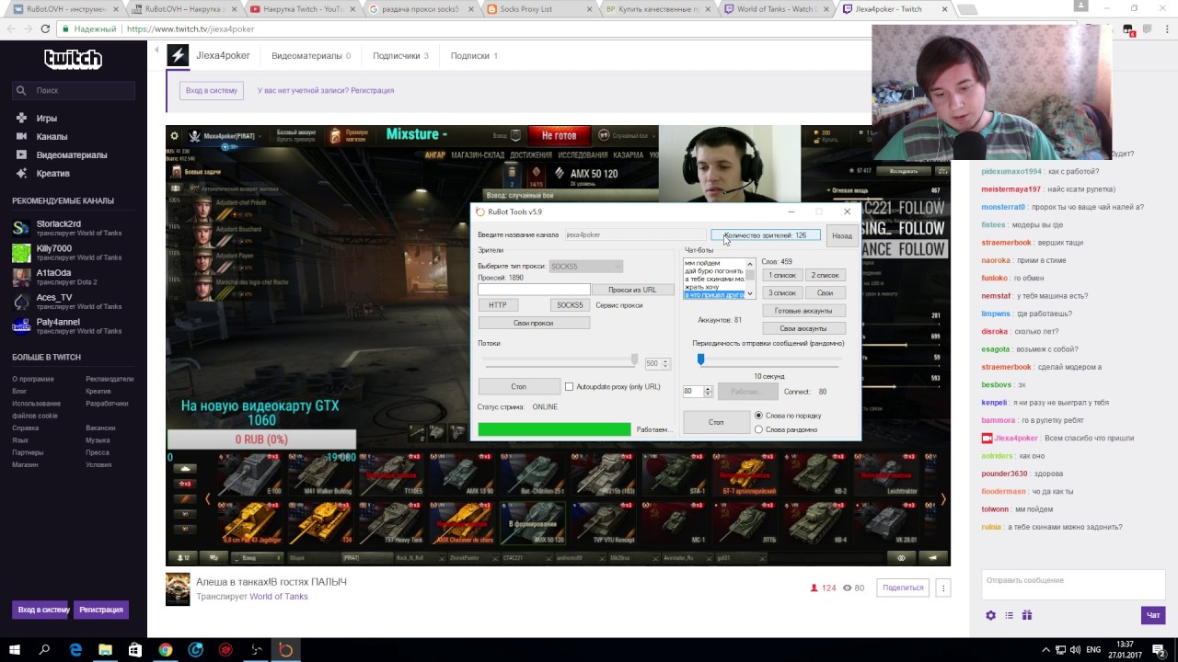This screenshot has height=662, width=1178.
Task: Click the 3 список button
Action: tap(782, 292)
